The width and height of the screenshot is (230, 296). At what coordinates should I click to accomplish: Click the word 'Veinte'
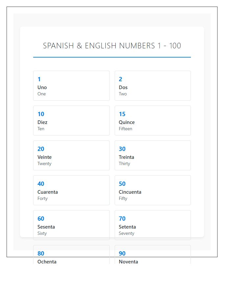coord(44,157)
